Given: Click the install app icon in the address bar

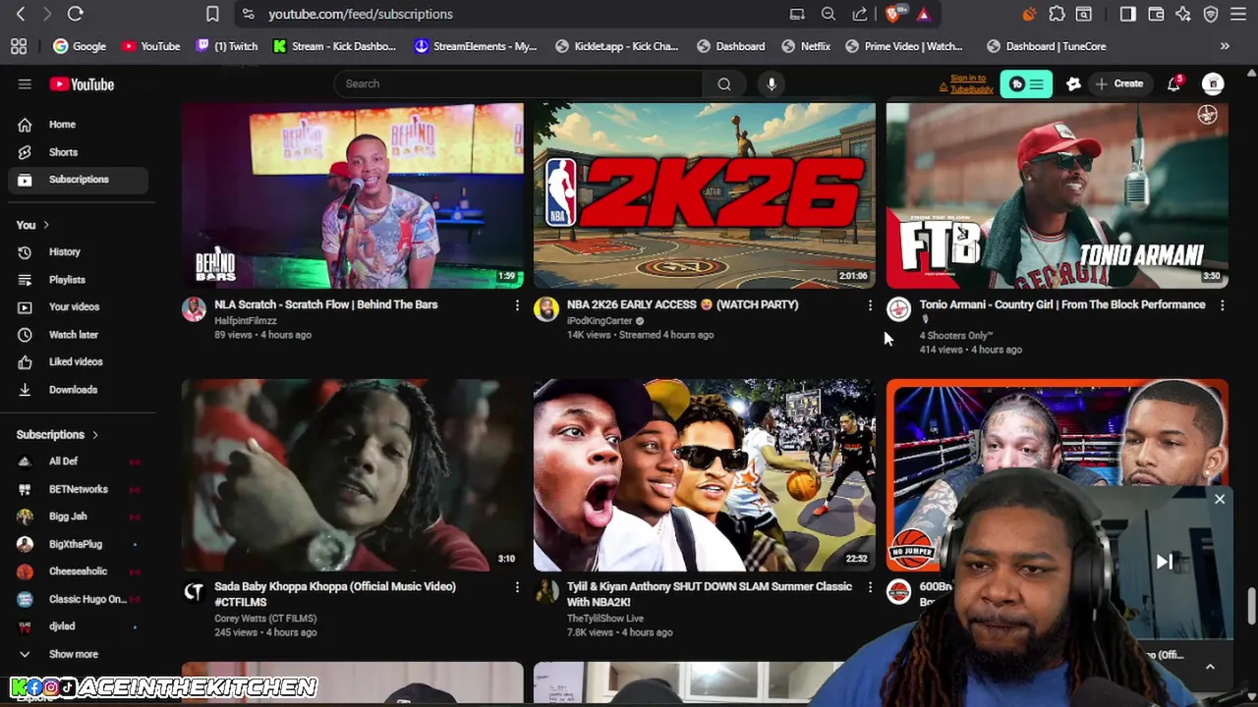Looking at the screenshot, I should [797, 14].
